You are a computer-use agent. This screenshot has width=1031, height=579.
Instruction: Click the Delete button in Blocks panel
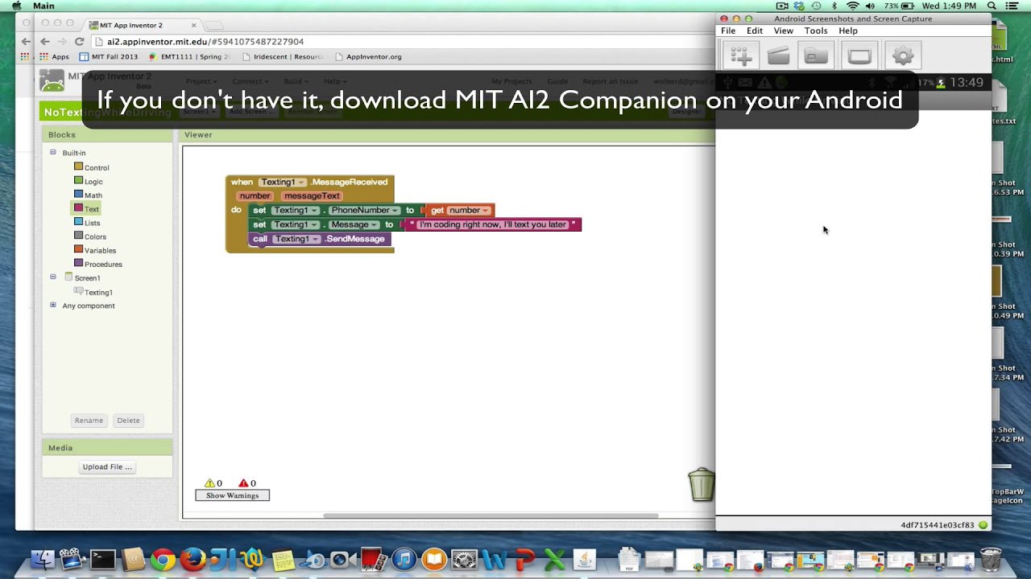coord(128,420)
